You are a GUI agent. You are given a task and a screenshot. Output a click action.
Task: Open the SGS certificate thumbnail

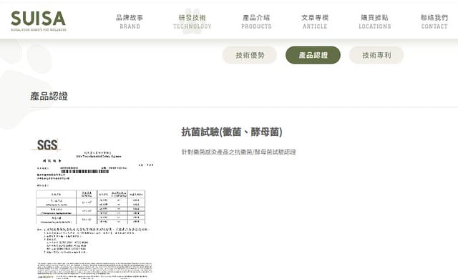tap(92, 208)
